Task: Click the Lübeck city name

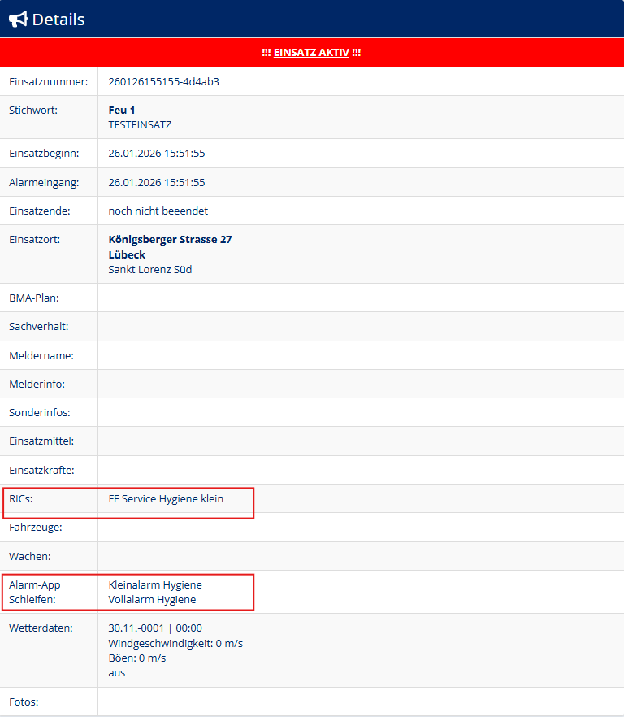Action: click(x=127, y=254)
